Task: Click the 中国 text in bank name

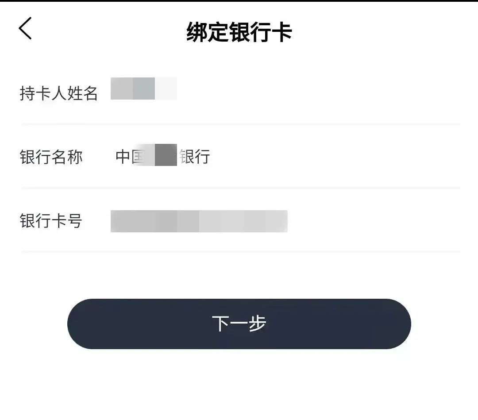Action: pyautogui.click(x=128, y=157)
